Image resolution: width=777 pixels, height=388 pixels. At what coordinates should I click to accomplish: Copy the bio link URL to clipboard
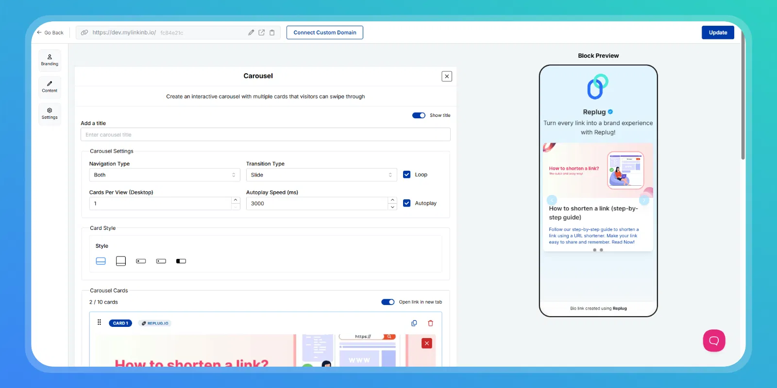pyautogui.click(x=272, y=32)
